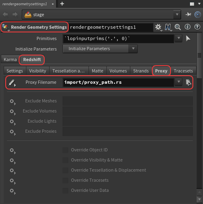The image size is (203, 204).
Task: Click the Primitives selection arrow icon
Action: [188, 38]
